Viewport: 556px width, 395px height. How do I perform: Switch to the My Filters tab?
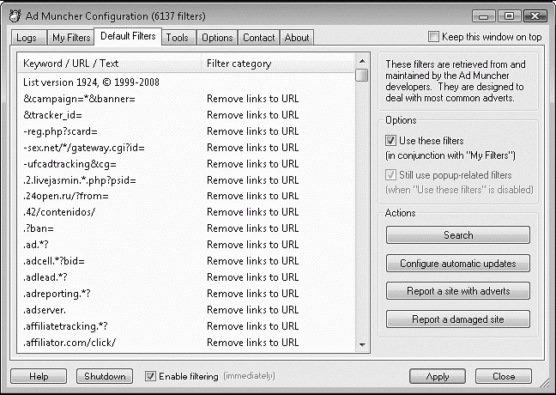pos(71,37)
